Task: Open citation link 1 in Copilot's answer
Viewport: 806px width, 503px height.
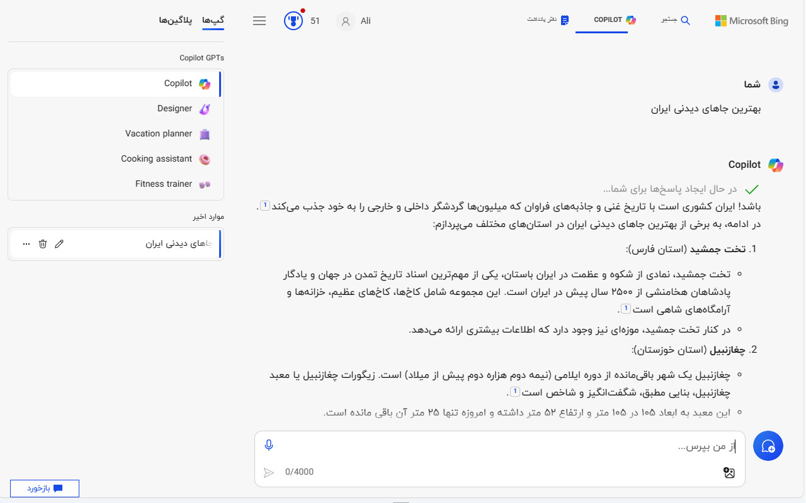Action: click(x=265, y=205)
